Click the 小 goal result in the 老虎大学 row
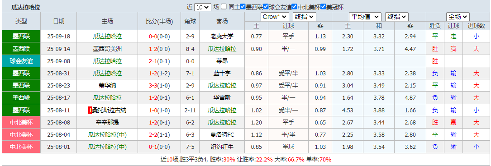 point(476,37)
